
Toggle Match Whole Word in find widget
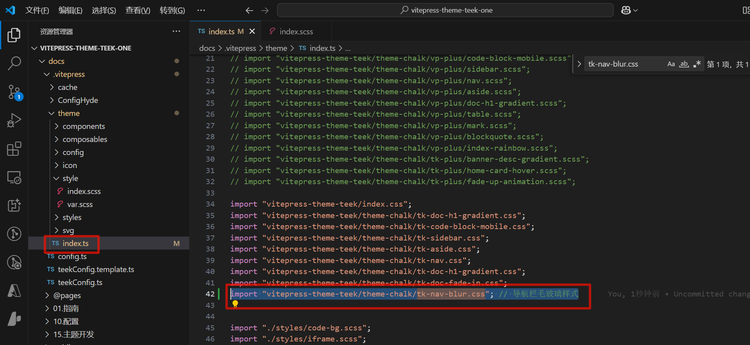coord(684,64)
